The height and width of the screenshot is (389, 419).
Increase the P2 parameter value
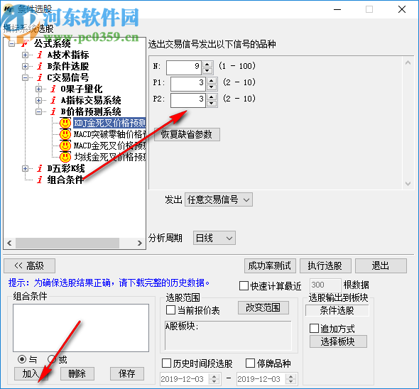click(212, 97)
